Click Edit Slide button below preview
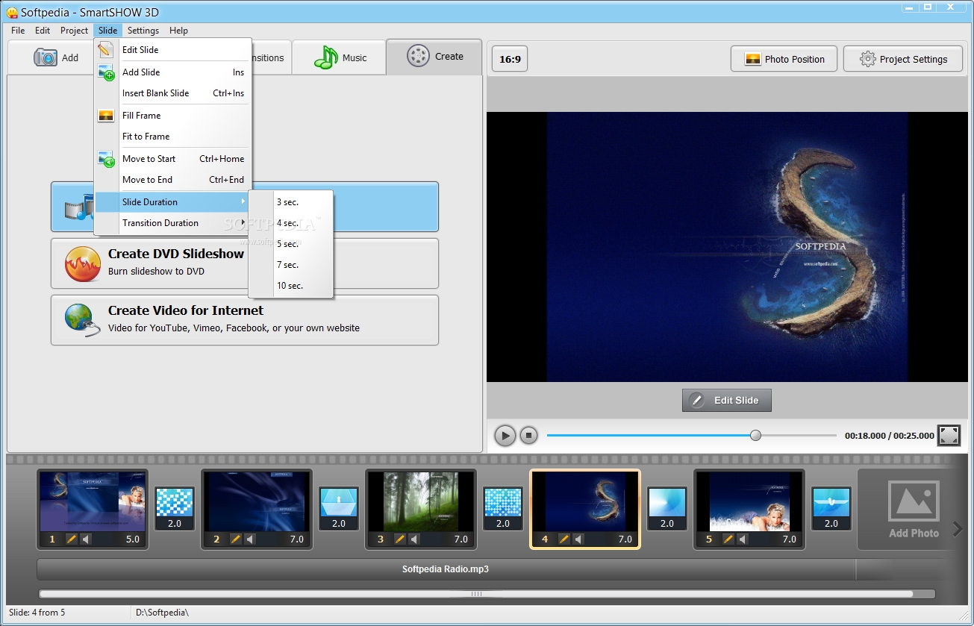 (x=726, y=400)
